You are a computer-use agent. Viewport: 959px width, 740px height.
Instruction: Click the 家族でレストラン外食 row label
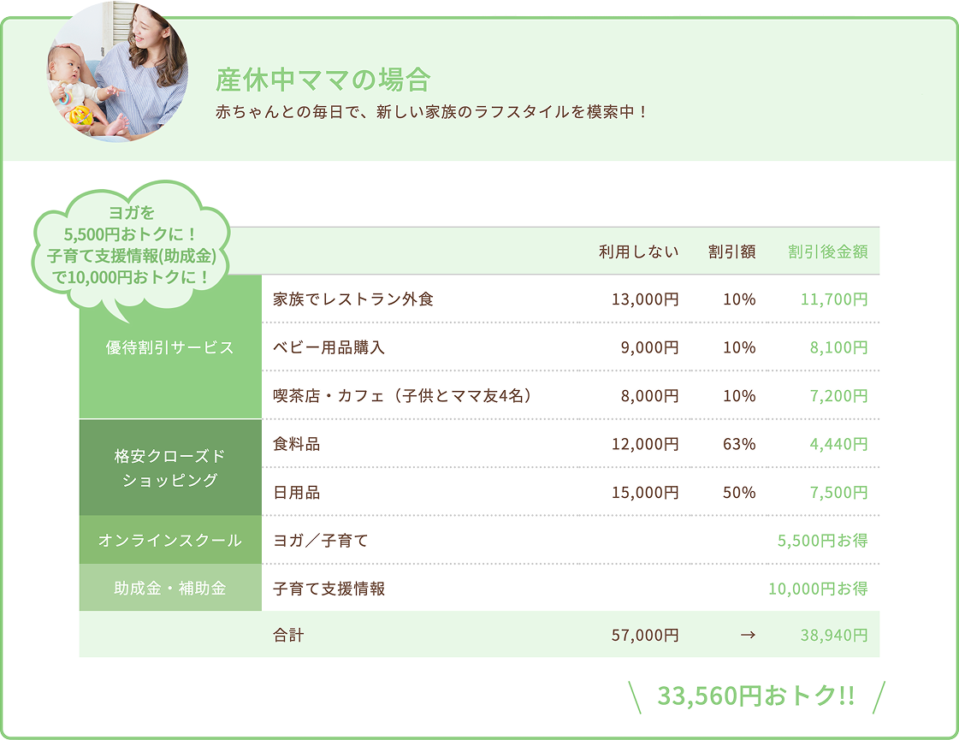(353, 299)
